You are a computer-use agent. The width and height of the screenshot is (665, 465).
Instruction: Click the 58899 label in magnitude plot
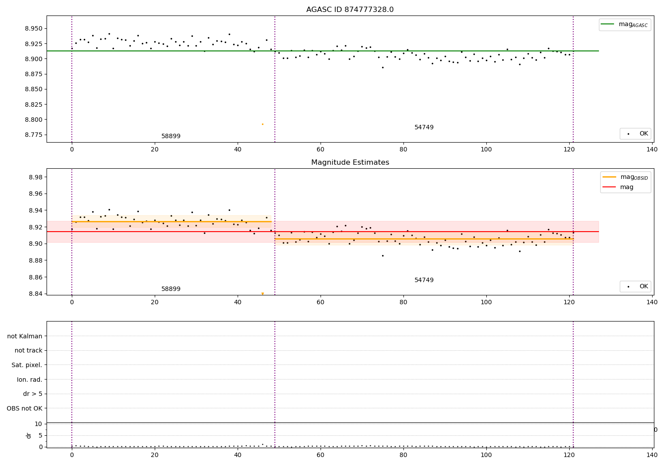171,289
